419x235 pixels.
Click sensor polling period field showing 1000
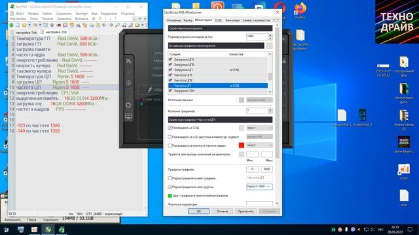point(257,37)
